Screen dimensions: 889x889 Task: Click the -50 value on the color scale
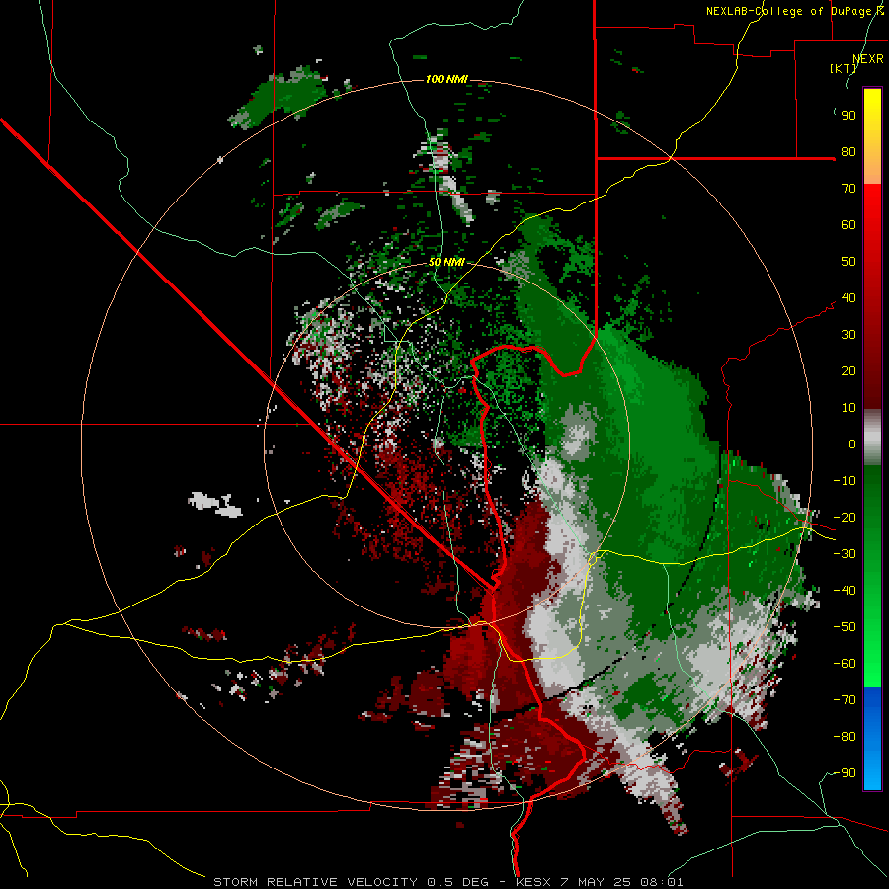[845, 627]
